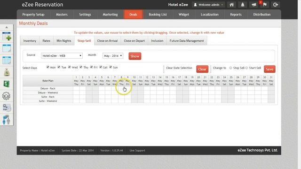The image size is (301, 169).
Task: Click the 15 May Thu column header
Action: [166, 81]
